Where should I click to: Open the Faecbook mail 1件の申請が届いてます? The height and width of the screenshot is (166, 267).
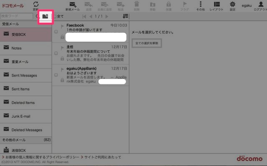[91, 32]
